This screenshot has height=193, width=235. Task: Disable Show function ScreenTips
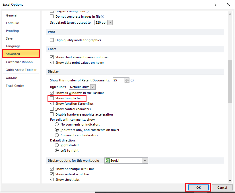coord(51,103)
